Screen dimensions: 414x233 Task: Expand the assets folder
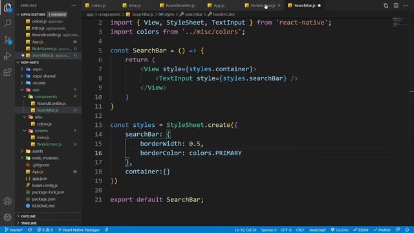pyautogui.click(x=38, y=151)
